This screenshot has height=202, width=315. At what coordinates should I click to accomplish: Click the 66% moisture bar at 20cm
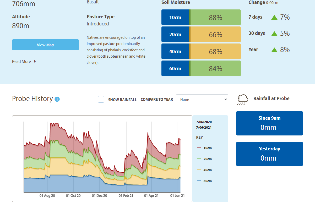click(215, 35)
